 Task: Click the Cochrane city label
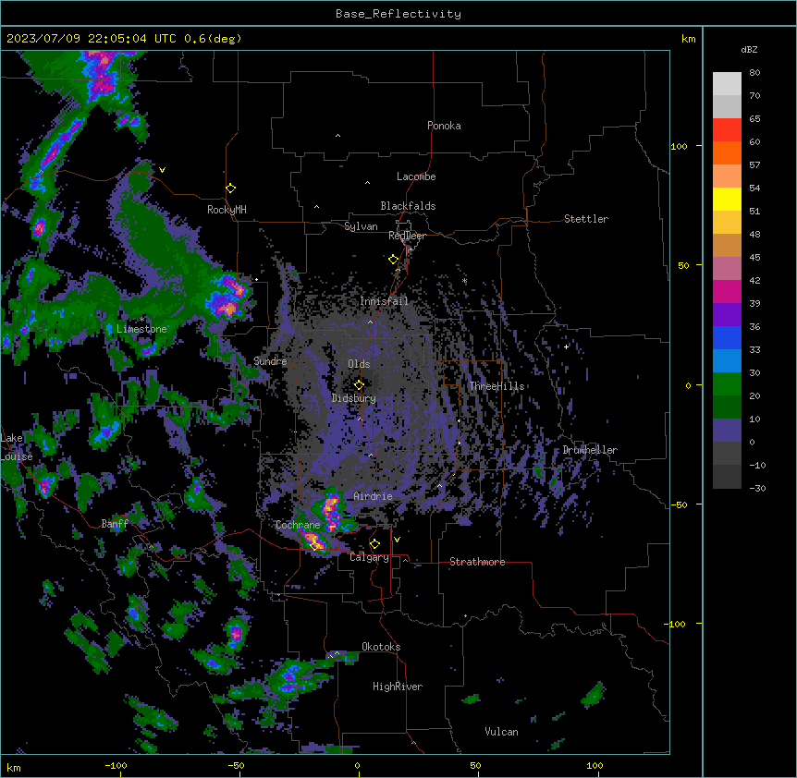click(x=298, y=525)
